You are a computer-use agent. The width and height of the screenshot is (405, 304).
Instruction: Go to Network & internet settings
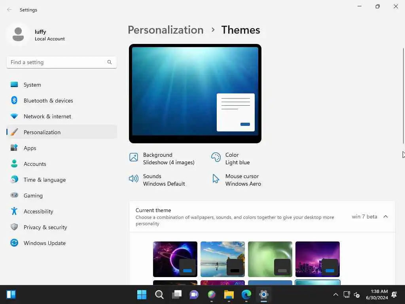tap(62, 116)
